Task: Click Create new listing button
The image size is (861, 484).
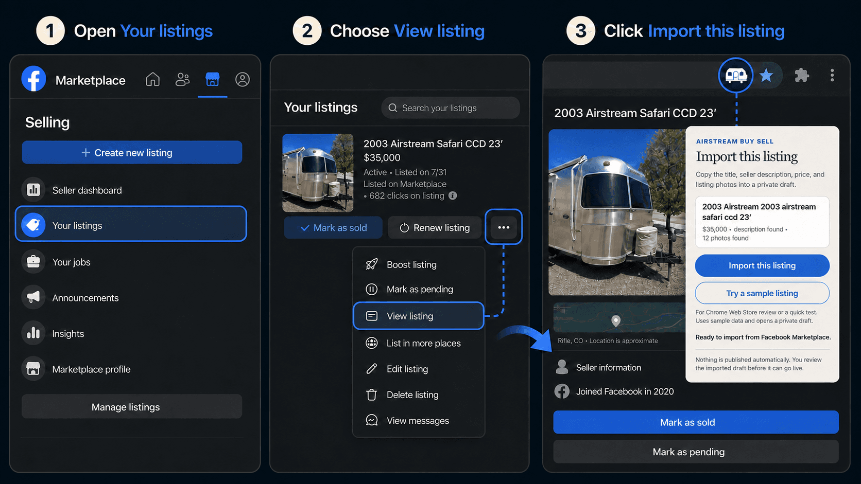Action: [132, 152]
